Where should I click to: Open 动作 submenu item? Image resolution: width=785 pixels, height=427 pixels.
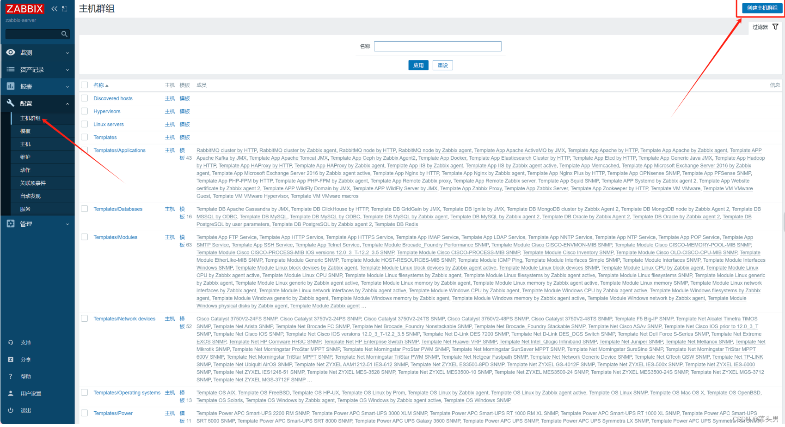coord(25,170)
